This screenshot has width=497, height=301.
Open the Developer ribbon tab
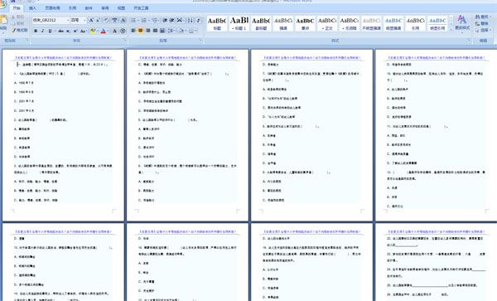(141, 8)
